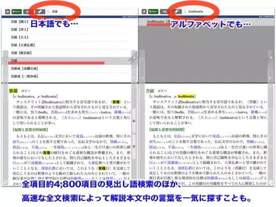Click magnifier icon beside bodhisatta search
The width and height of the screenshot is (276, 207).
pos(185,11)
